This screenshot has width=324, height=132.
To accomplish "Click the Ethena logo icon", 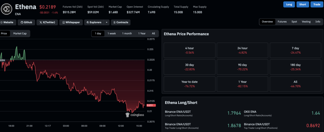I will [x=5, y=9].
